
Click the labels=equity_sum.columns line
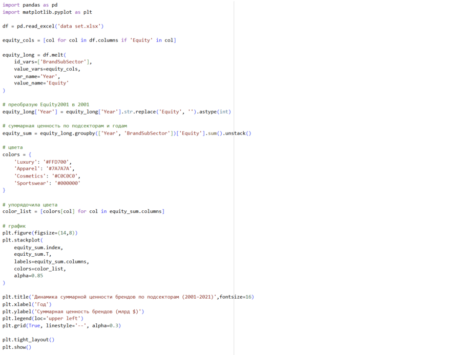[x=51, y=261]
